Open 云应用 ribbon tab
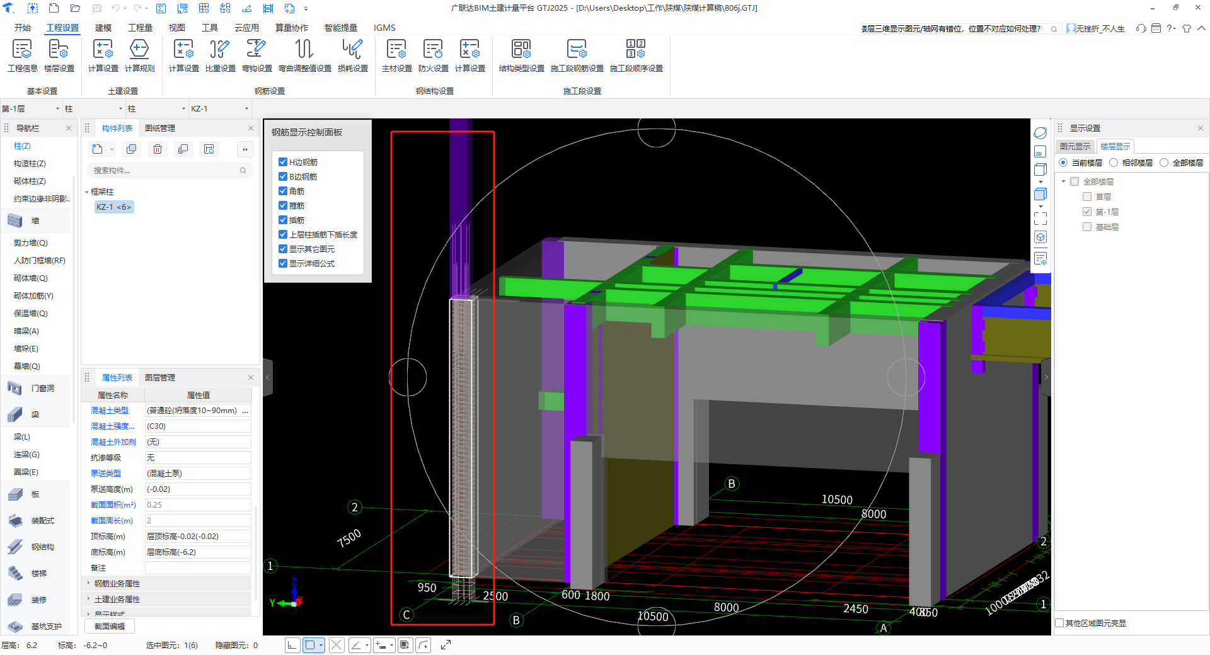This screenshot has height=655, width=1210. pos(247,28)
